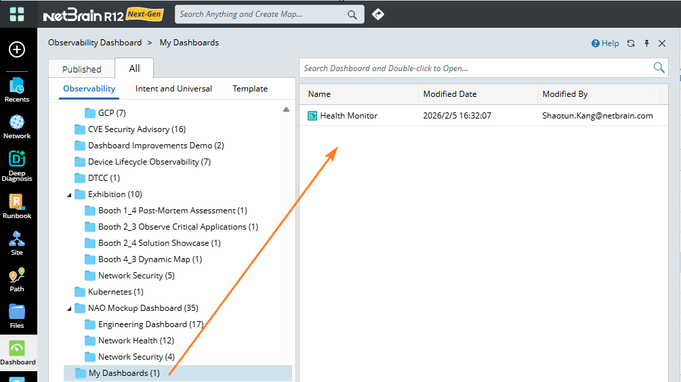Open Recents from the sidebar

tap(17, 89)
